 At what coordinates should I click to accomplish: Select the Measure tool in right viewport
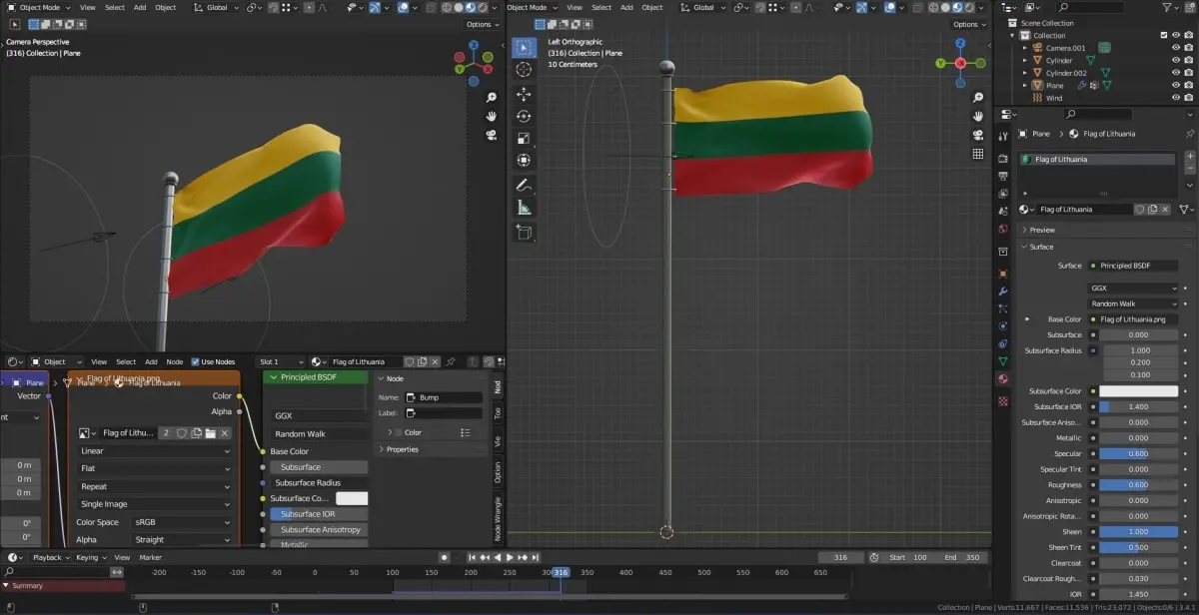click(x=524, y=208)
